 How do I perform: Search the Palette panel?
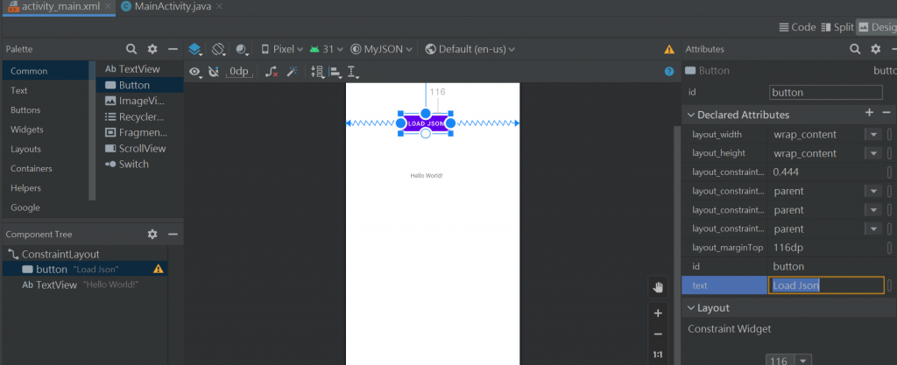point(131,49)
